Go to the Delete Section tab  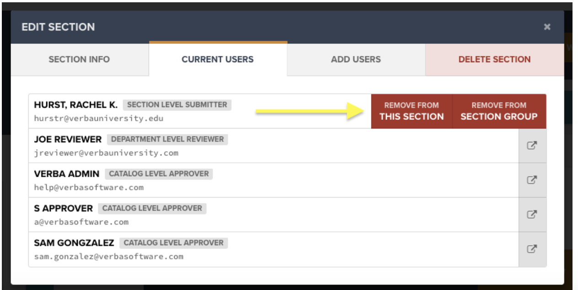[x=494, y=59]
